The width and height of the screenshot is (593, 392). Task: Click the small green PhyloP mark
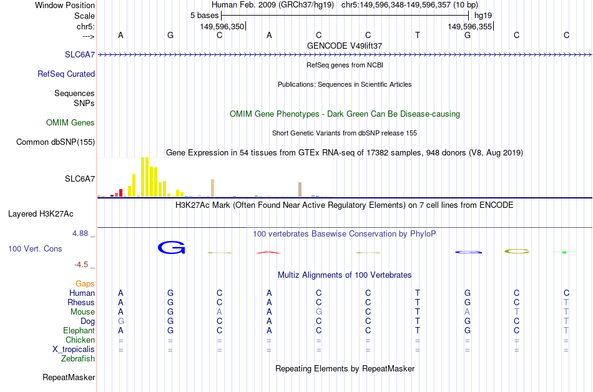[x=564, y=252]
